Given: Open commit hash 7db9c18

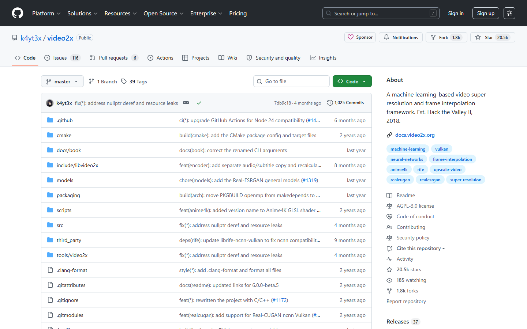Looking at the screenshot, I should click(x=283, y=103).
